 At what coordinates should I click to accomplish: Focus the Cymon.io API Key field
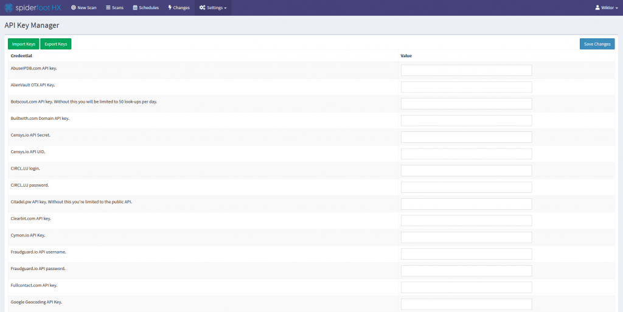(466, 237)
